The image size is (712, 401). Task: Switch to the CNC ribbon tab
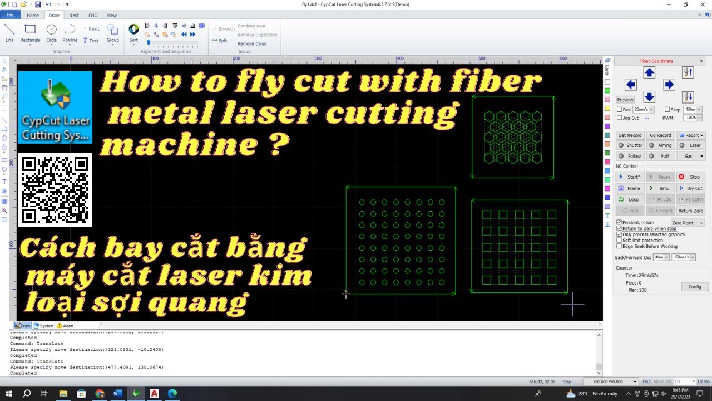point(92,16)
